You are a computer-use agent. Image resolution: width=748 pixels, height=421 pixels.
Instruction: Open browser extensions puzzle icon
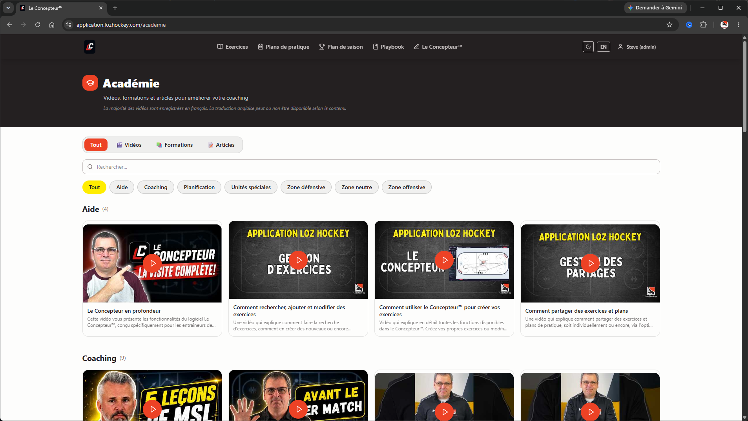coord(703,25)
